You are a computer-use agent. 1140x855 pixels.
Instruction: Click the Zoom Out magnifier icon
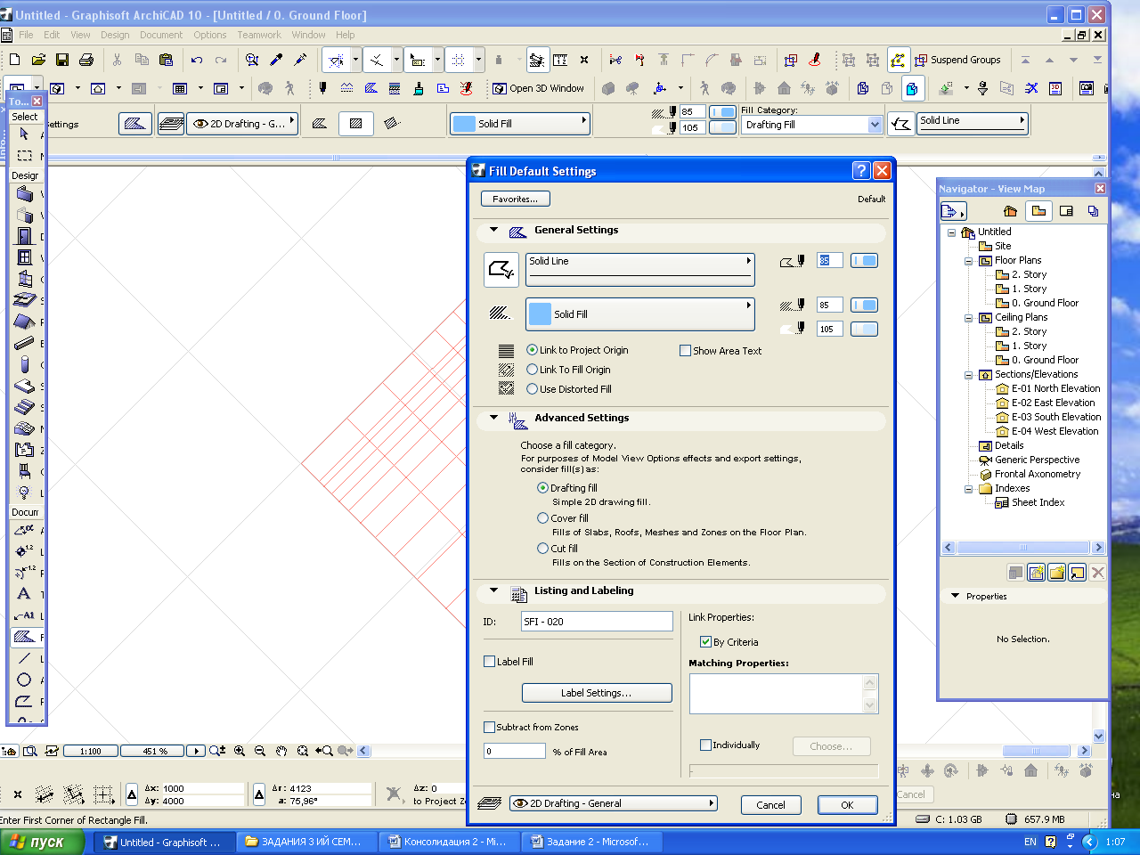[260, 751]
